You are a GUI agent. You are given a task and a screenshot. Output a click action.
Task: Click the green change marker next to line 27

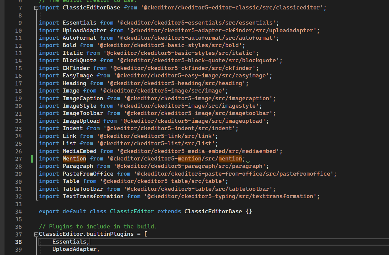coord(32,158)
